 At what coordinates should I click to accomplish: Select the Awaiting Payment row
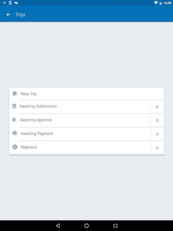tap(37, 133)
